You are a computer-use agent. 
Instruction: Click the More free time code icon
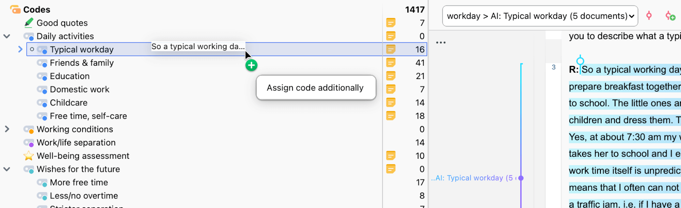(x=42, y=183)
